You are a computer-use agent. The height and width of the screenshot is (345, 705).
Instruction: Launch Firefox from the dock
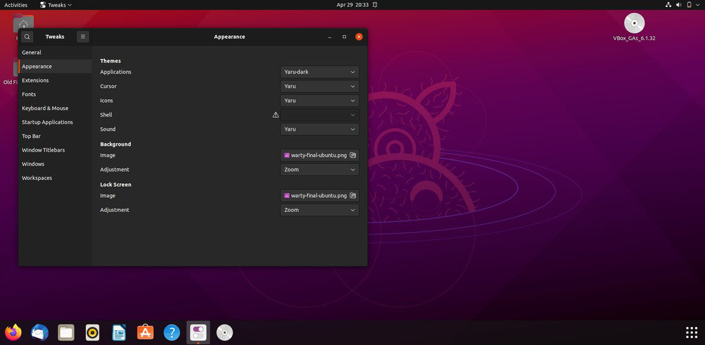(x=13, y=332)
